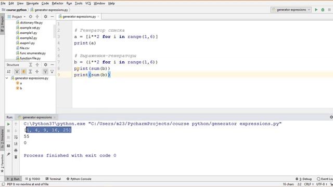
Task: Open the Navigate menu
Action: [32, 4]
